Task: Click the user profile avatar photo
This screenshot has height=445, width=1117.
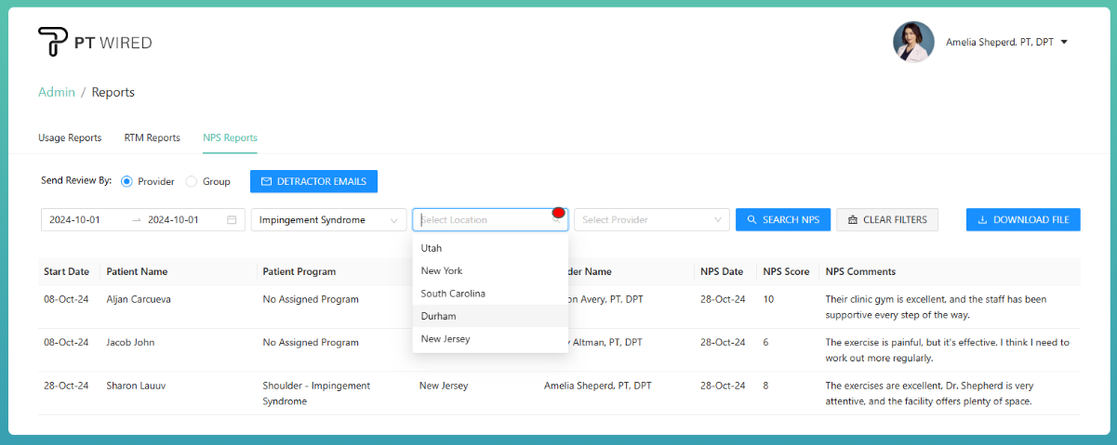Action: [912, 42]
